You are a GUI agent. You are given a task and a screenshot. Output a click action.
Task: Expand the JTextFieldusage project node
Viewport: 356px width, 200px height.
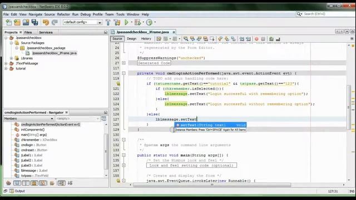(6, 63)
